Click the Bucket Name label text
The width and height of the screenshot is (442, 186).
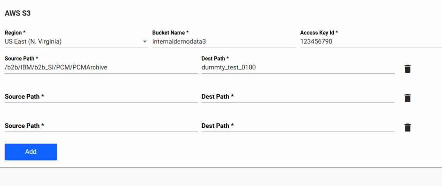point(170,33)
